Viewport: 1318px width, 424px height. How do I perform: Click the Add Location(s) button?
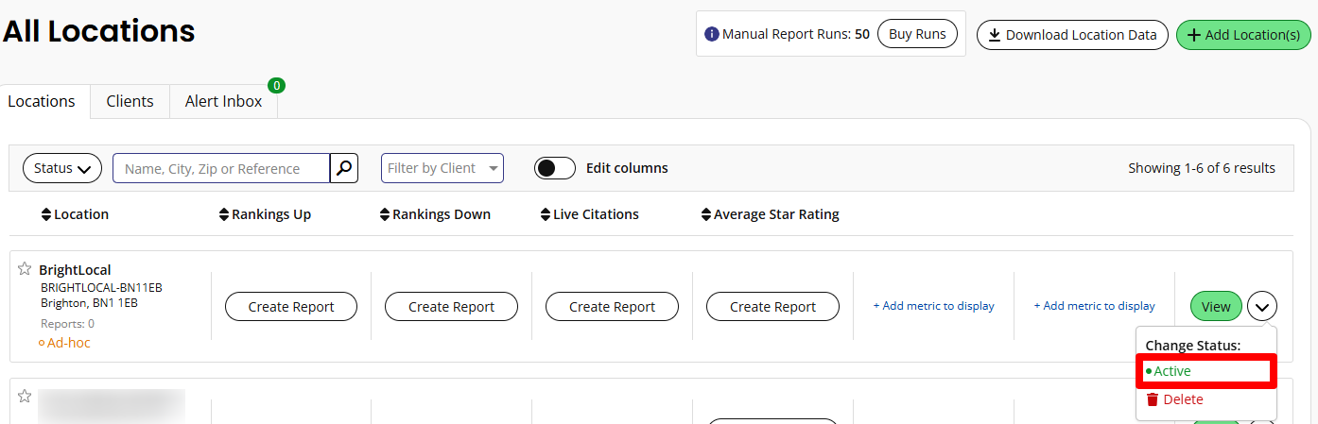pos(1243,35)
